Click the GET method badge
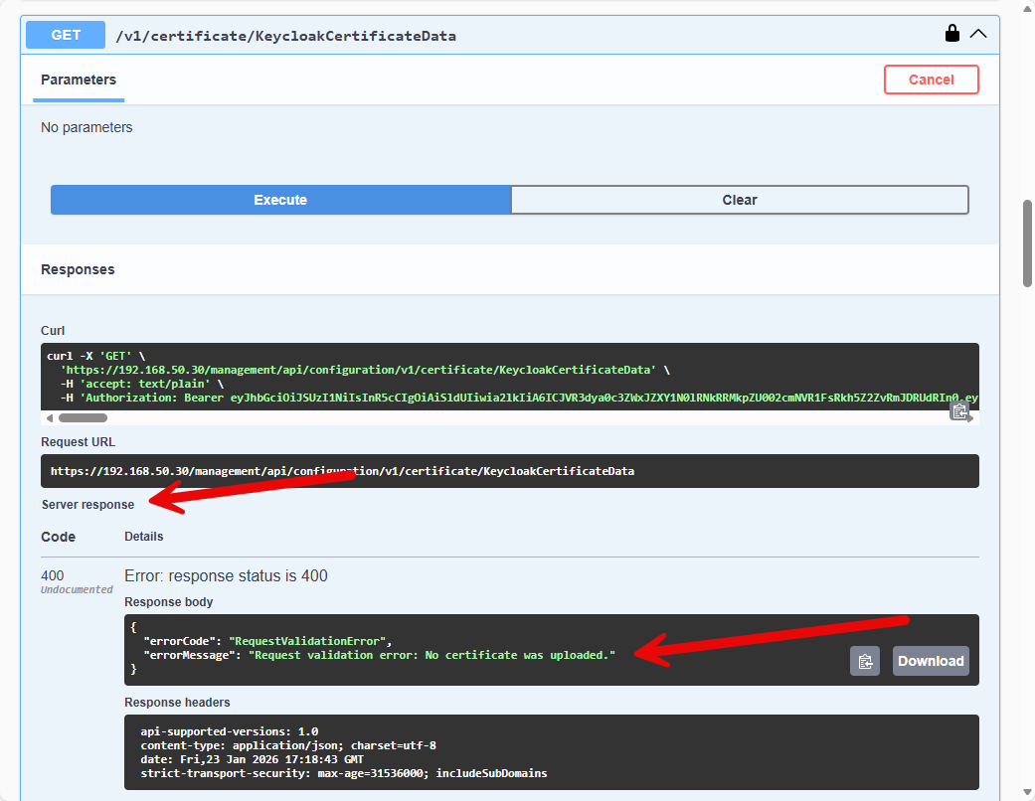This screenshot has width=1035, height=801. pos(66,35)
